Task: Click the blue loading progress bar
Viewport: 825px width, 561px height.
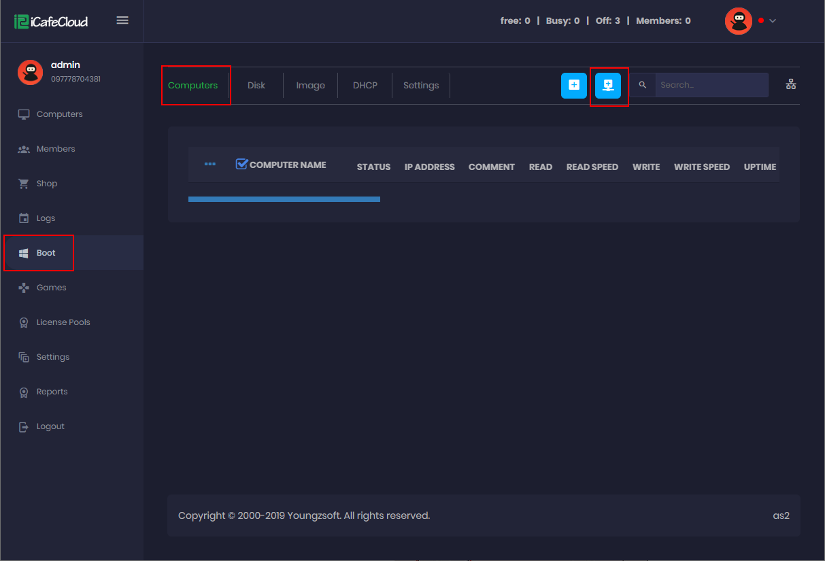Action: [x=284, y=199]
